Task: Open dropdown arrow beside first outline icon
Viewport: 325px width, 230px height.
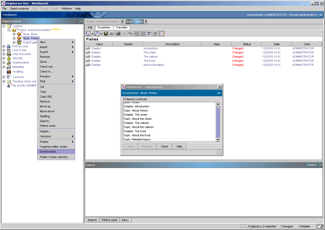Action: pyautogui.click(x=92, y=34)
